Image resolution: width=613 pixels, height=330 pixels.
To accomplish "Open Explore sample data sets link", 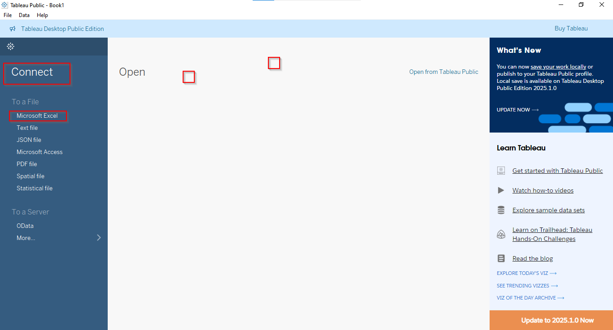I will [548, 210].
